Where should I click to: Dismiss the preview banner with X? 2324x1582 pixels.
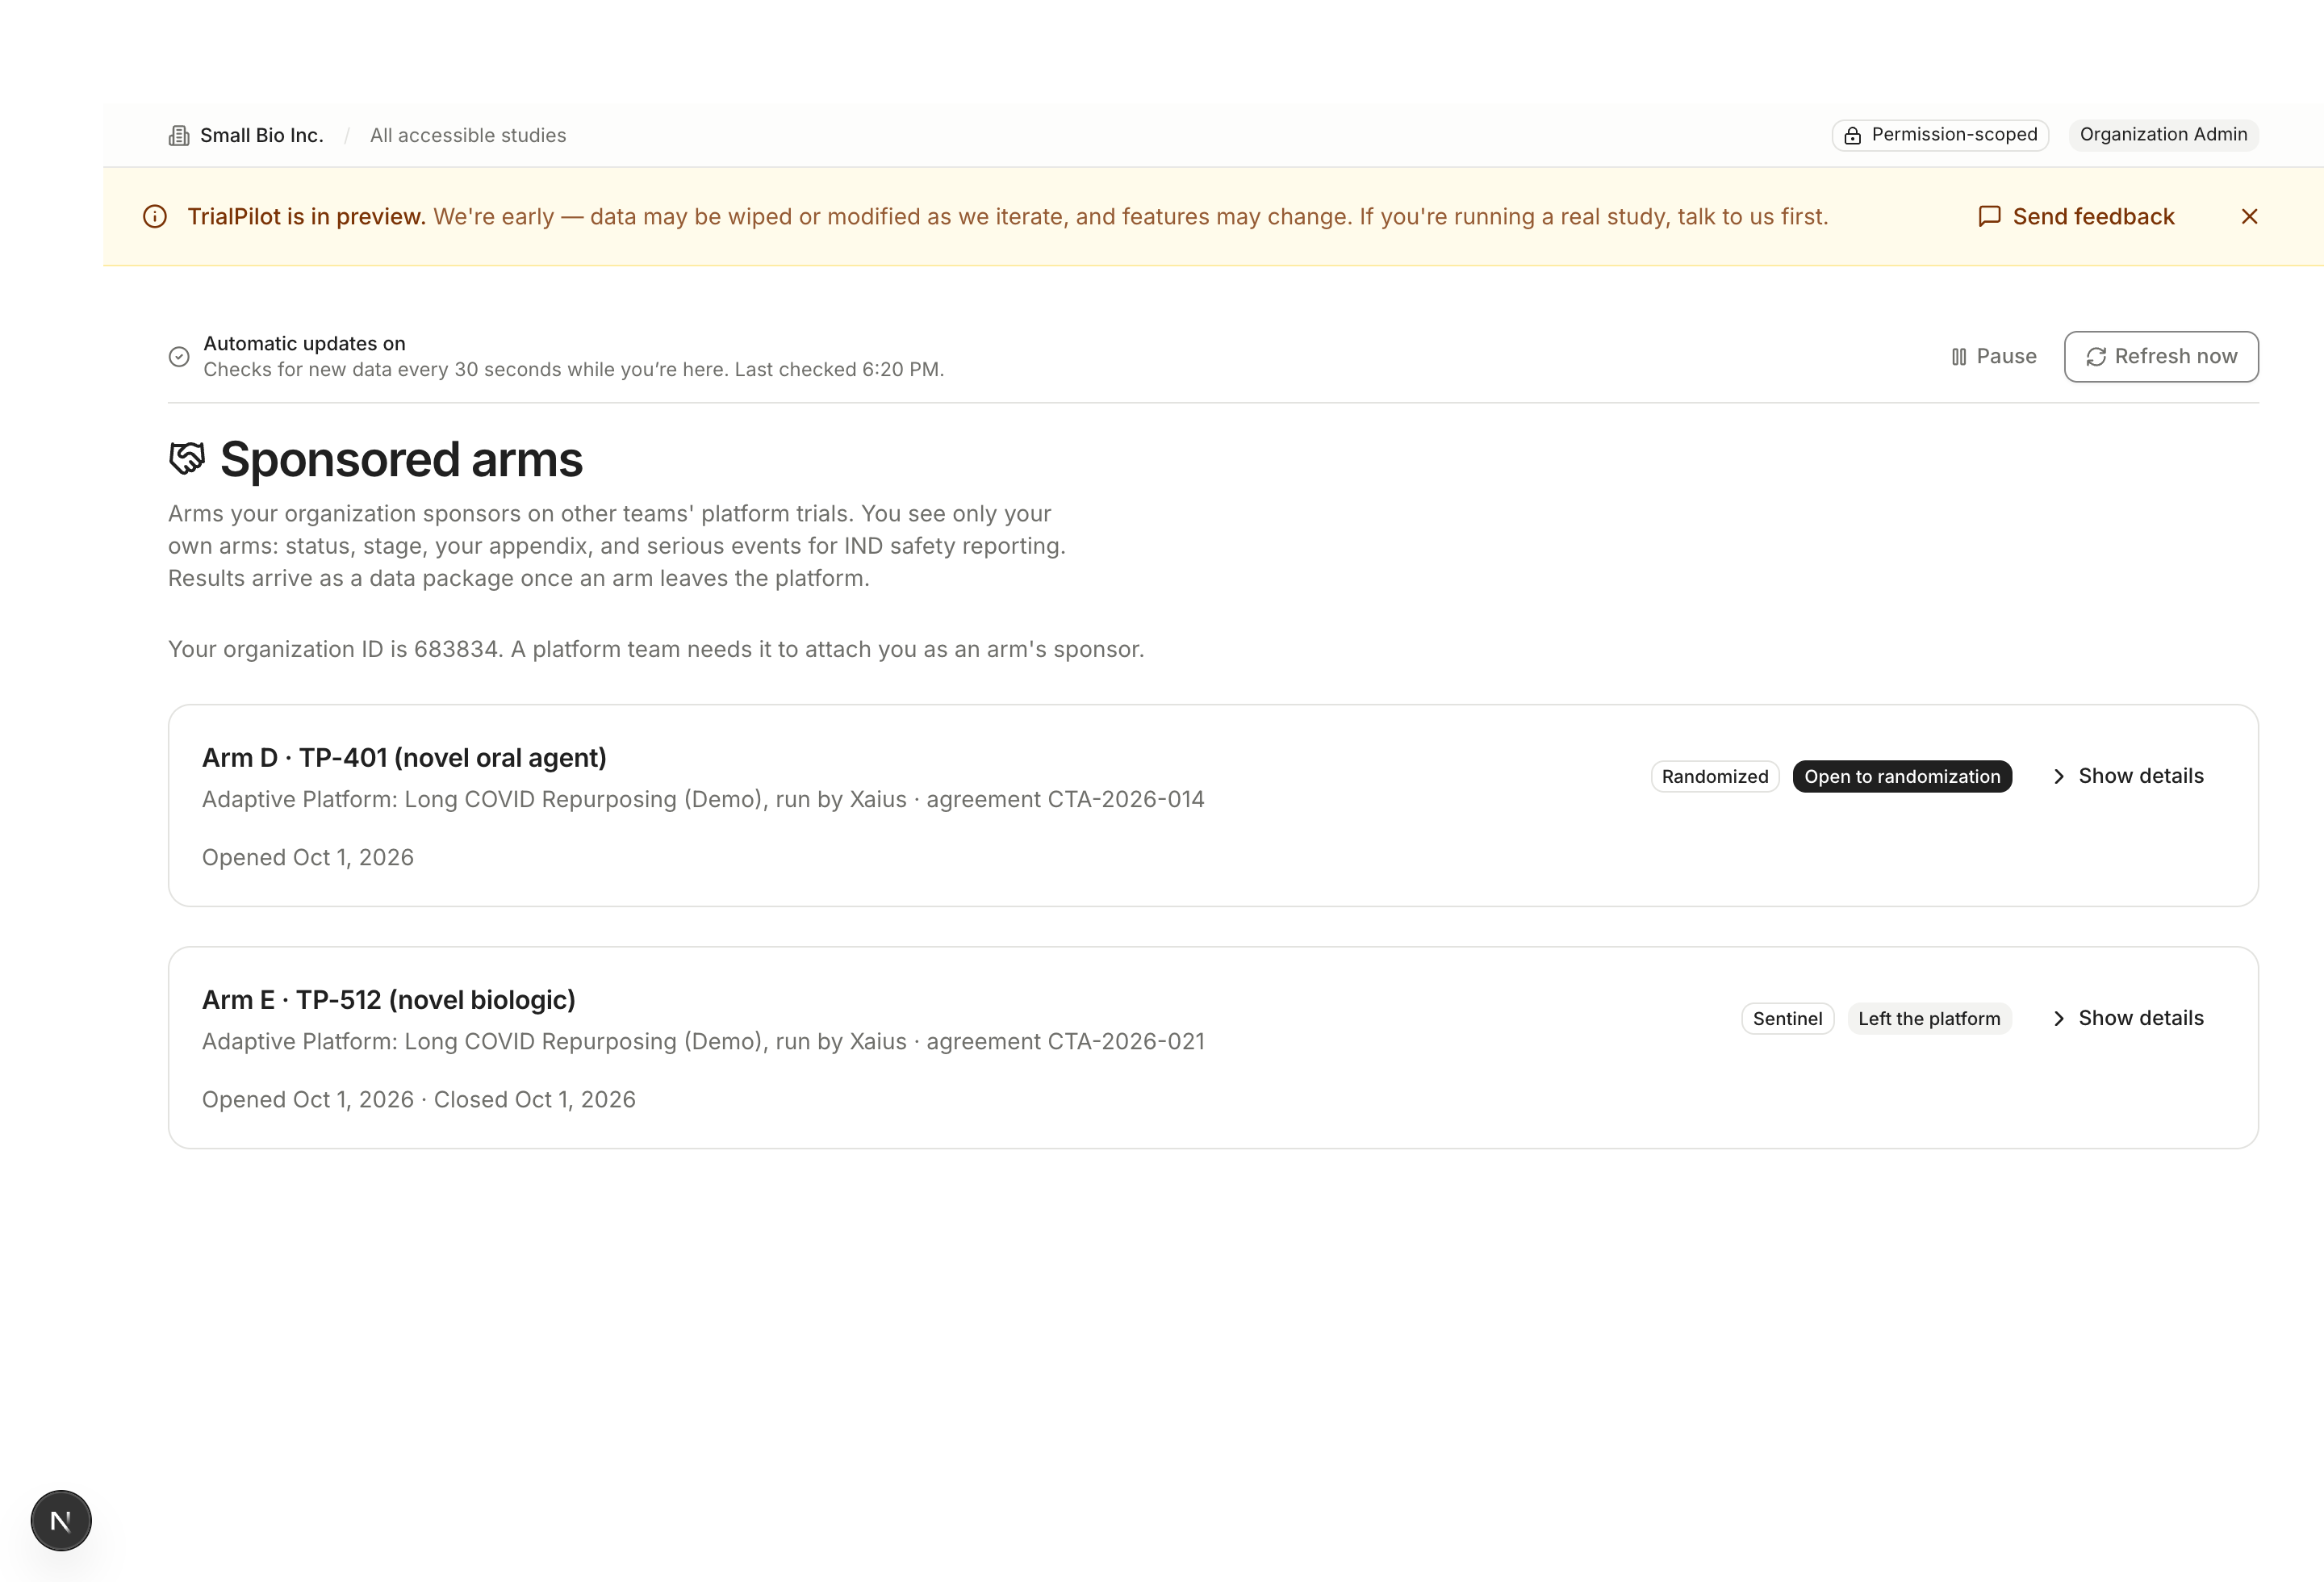tap(2249, 216)
